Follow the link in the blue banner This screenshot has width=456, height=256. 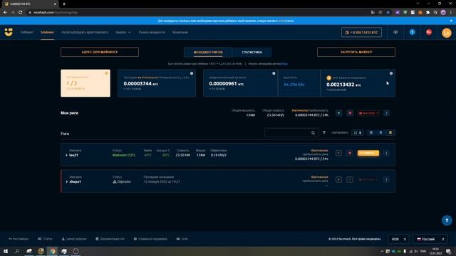[x=281, y=21]
